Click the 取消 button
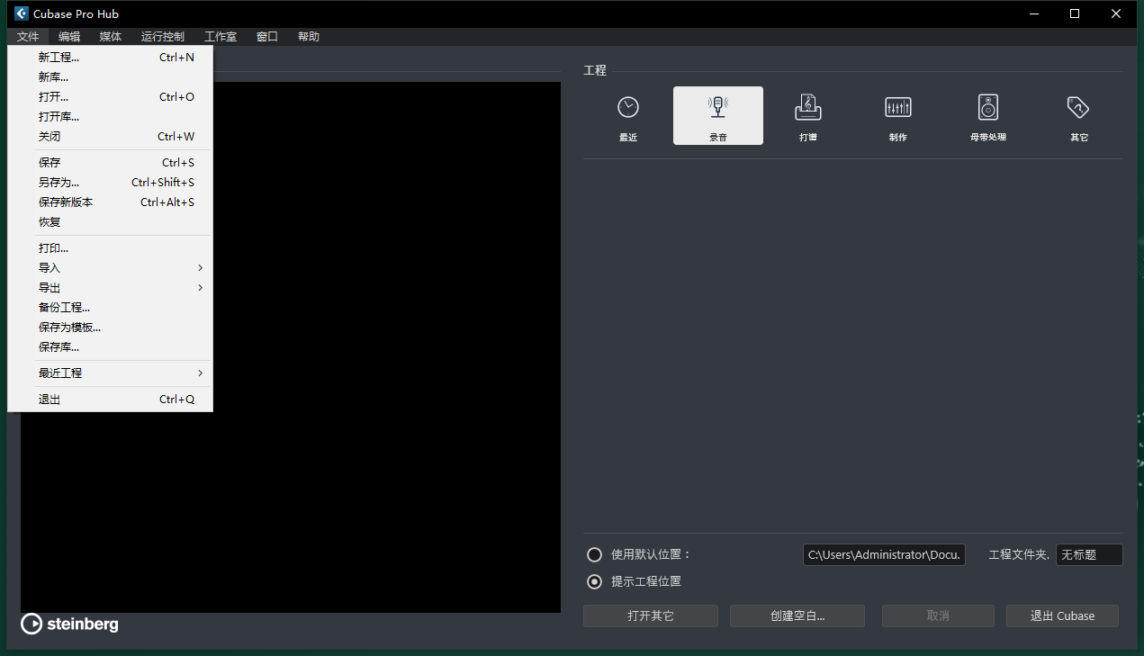This screenshot has height=656, width=1144. coord(938,616)
